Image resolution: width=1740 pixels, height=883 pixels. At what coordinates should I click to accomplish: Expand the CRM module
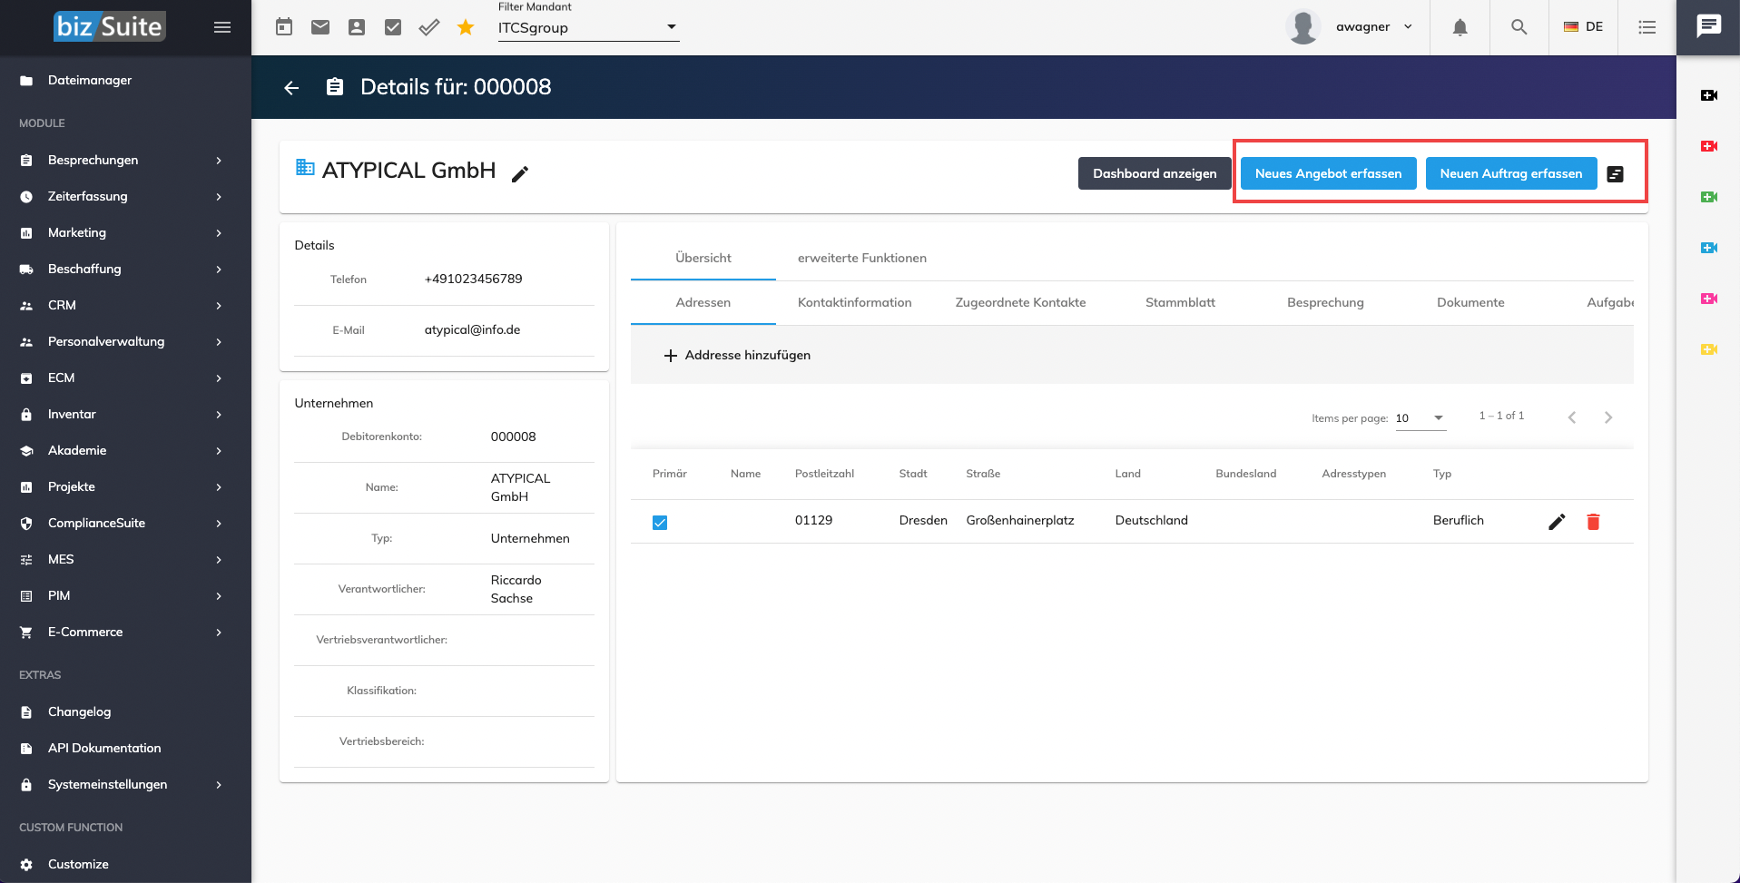pos(125,305)
